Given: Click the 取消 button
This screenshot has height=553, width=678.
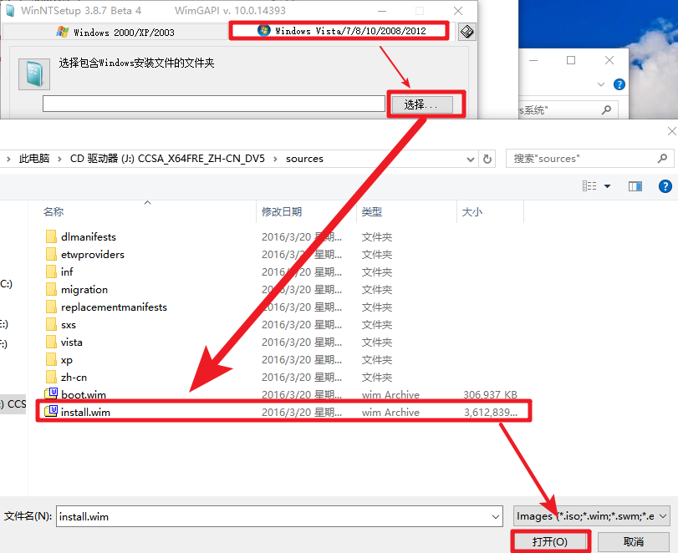Looking at the screenshot, I should coord(635,540).
